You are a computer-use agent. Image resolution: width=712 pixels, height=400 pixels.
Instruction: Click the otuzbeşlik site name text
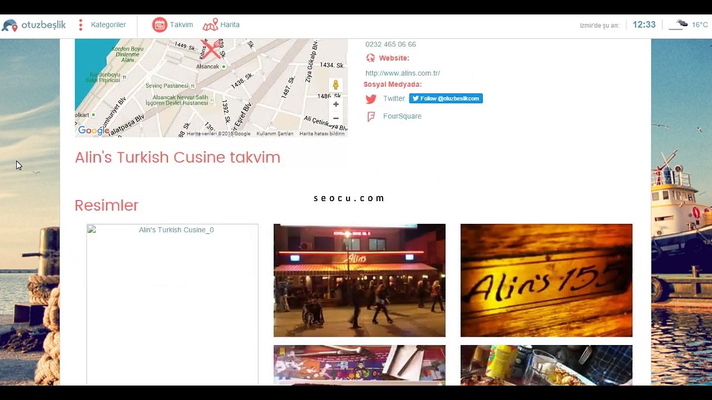[x=43, y=25]
